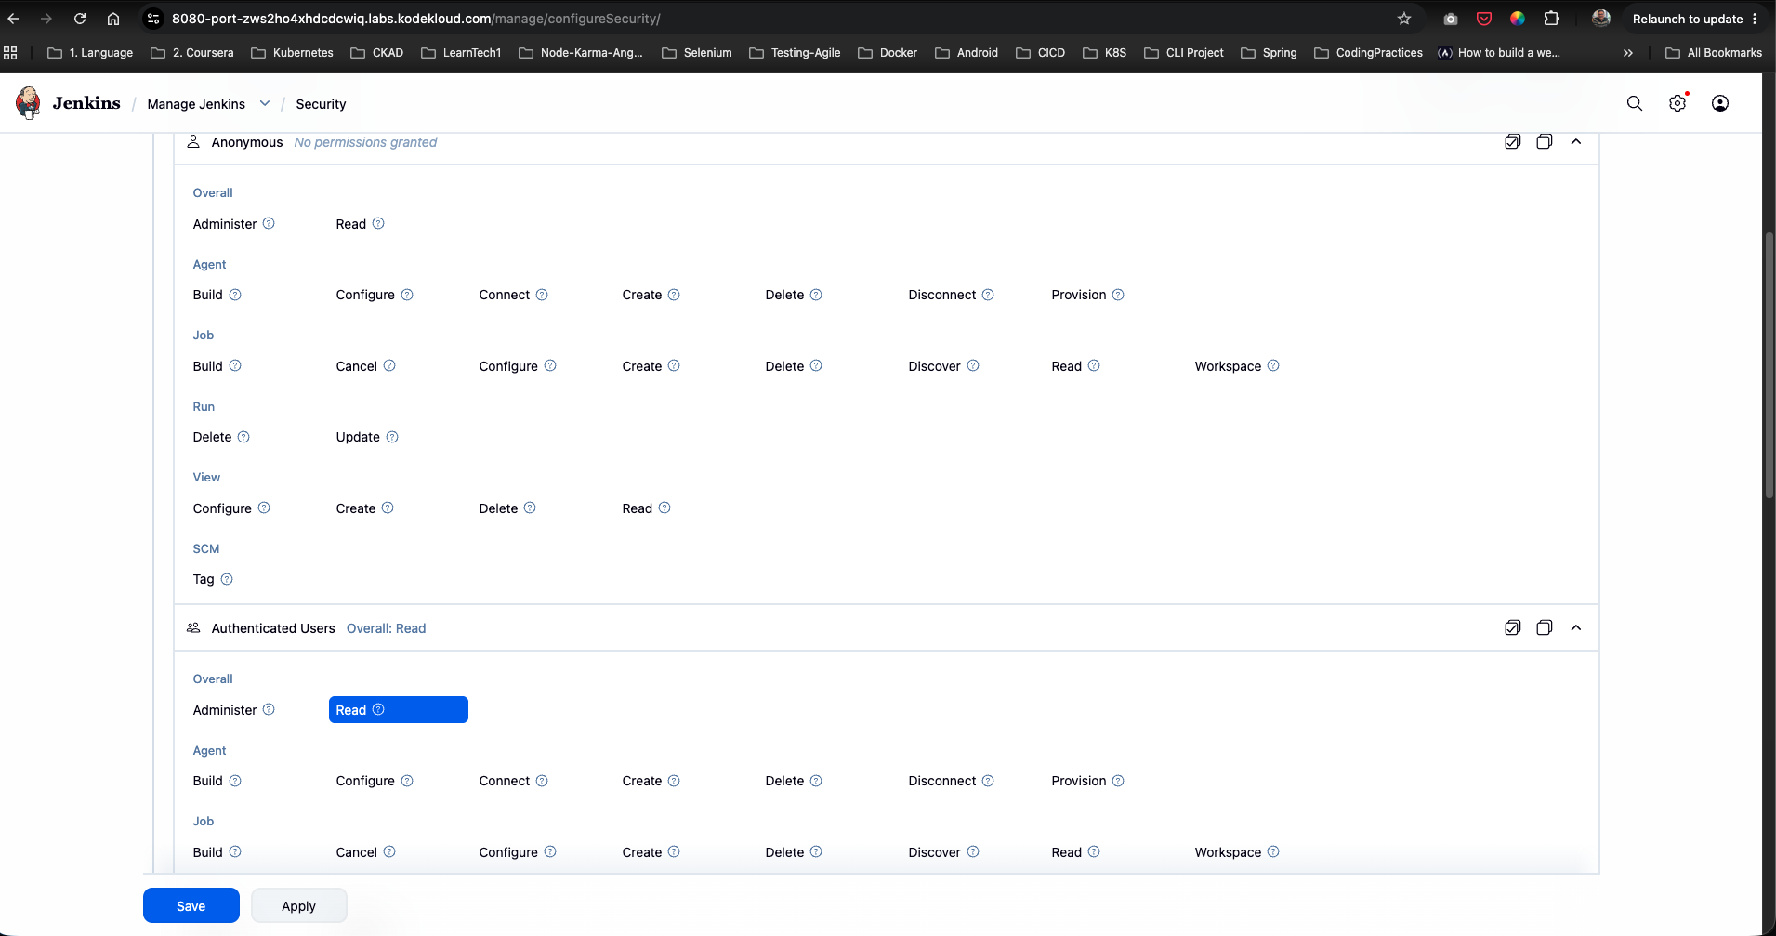Open the Android bookmark folder
The image size is (1776, 936).
[967, 53]
